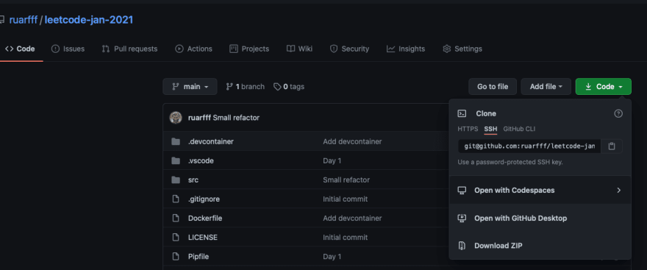Click the git@github.com clone URL field
This screenshot has width=647, height=270.
[x=530, y=146]
